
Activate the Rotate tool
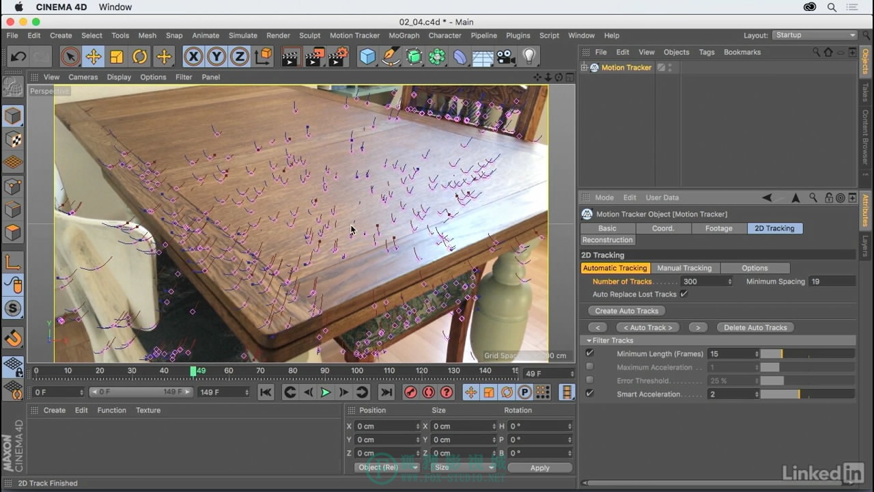pyautogui.click(x=140, y=57)
